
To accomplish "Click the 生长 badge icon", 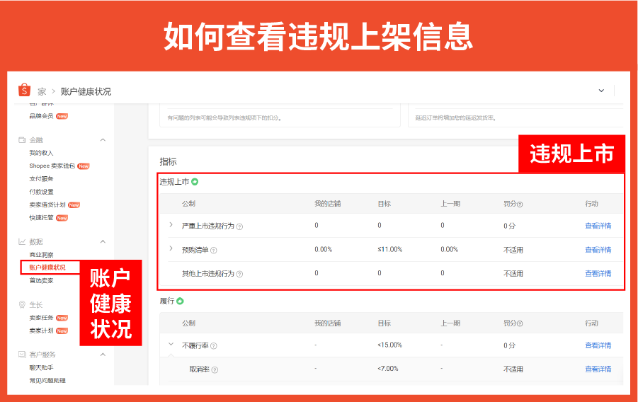I will [22, 305].
